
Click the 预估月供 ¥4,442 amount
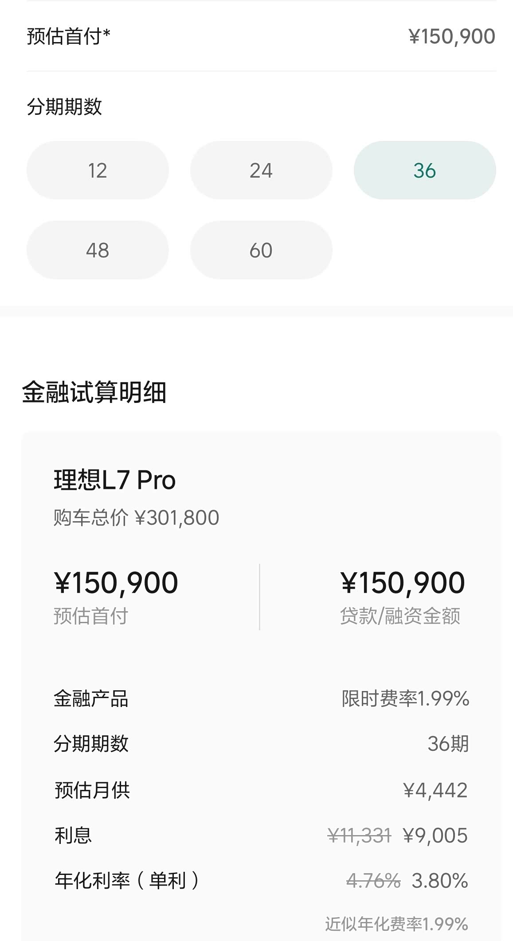[x=435, y=790]
